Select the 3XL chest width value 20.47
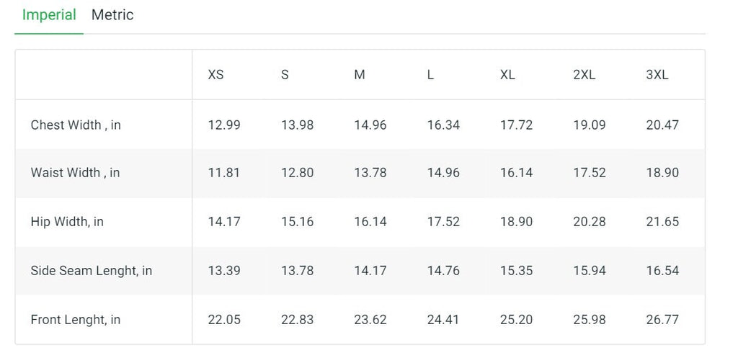738x358 pixels. tap(662, 125)
